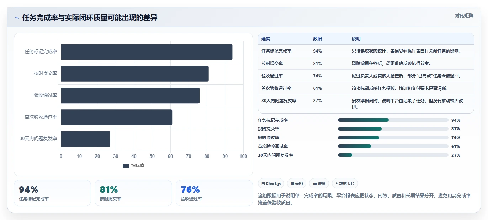488x220 pixels.
Task: Click the 61% table data cell
Action: point(317,88)
